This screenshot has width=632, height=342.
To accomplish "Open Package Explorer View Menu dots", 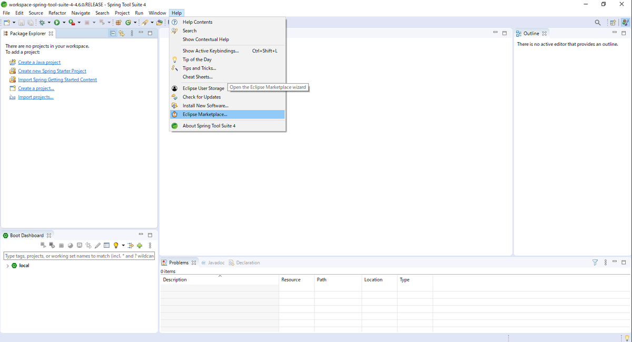I will [x=131, y=34].
